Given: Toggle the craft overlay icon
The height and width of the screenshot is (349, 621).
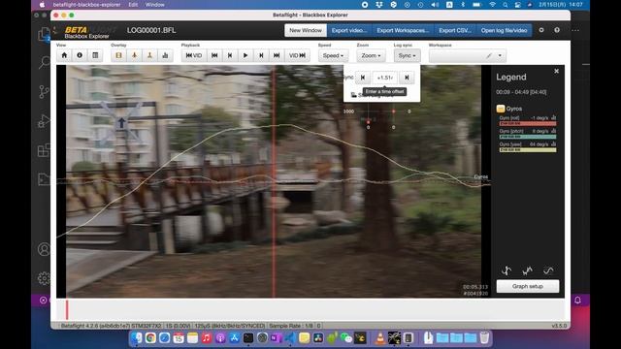Looking at the screenshot, I should coord(134,55).
